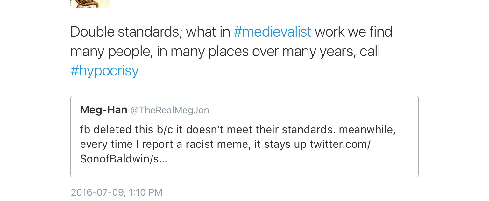Click the word "call" ending second line
Screen dimensions: 489x201
click(x=370, y=52)
